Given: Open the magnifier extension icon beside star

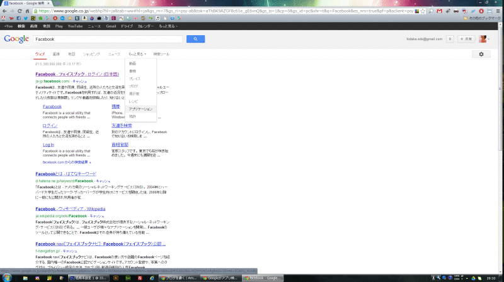Looking at the screenshot, I should point(431,11).
